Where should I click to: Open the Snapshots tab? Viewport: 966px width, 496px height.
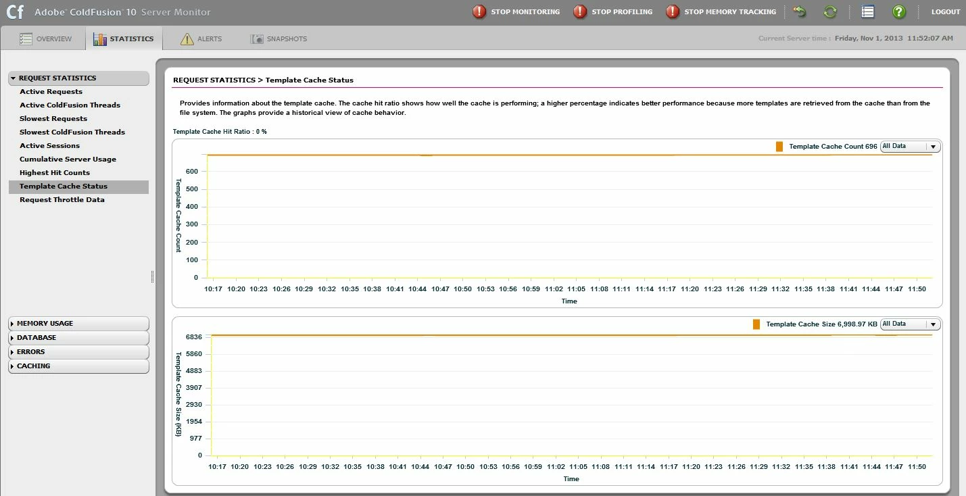coord(279,39)
